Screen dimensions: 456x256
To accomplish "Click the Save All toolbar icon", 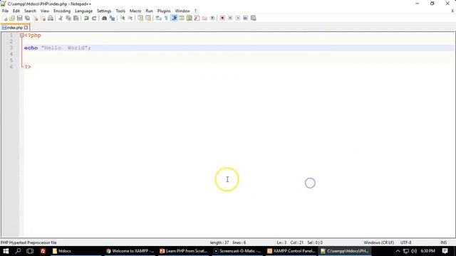I will 27,18.
